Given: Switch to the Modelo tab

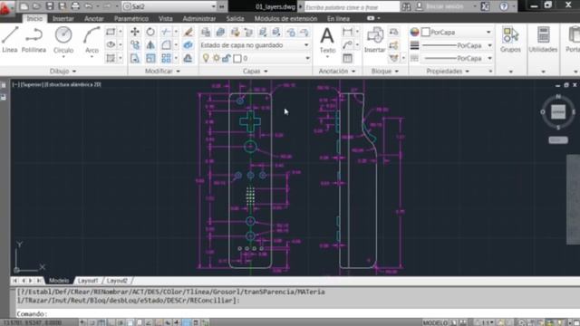Looking at the screenshot, I should pos(59,281).
